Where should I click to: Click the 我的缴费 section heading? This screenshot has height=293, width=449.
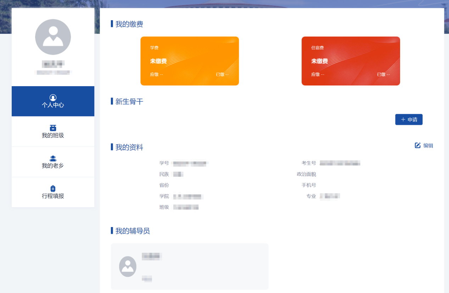(x=129, y=24)
